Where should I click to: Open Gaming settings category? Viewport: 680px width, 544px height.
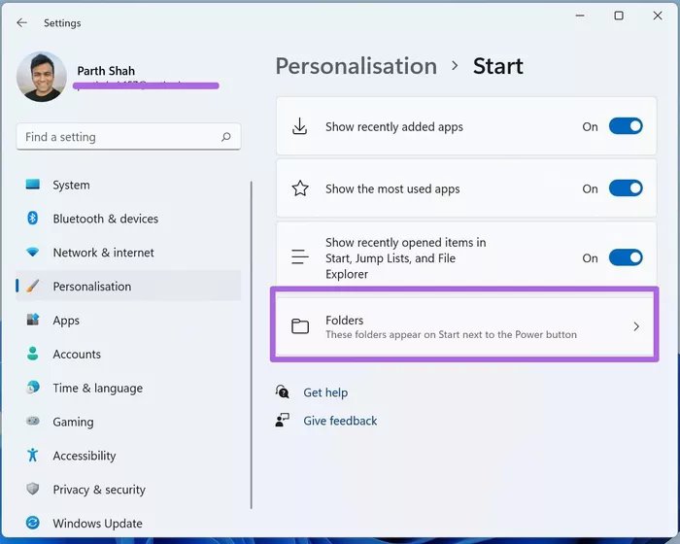tap(128, 422)
